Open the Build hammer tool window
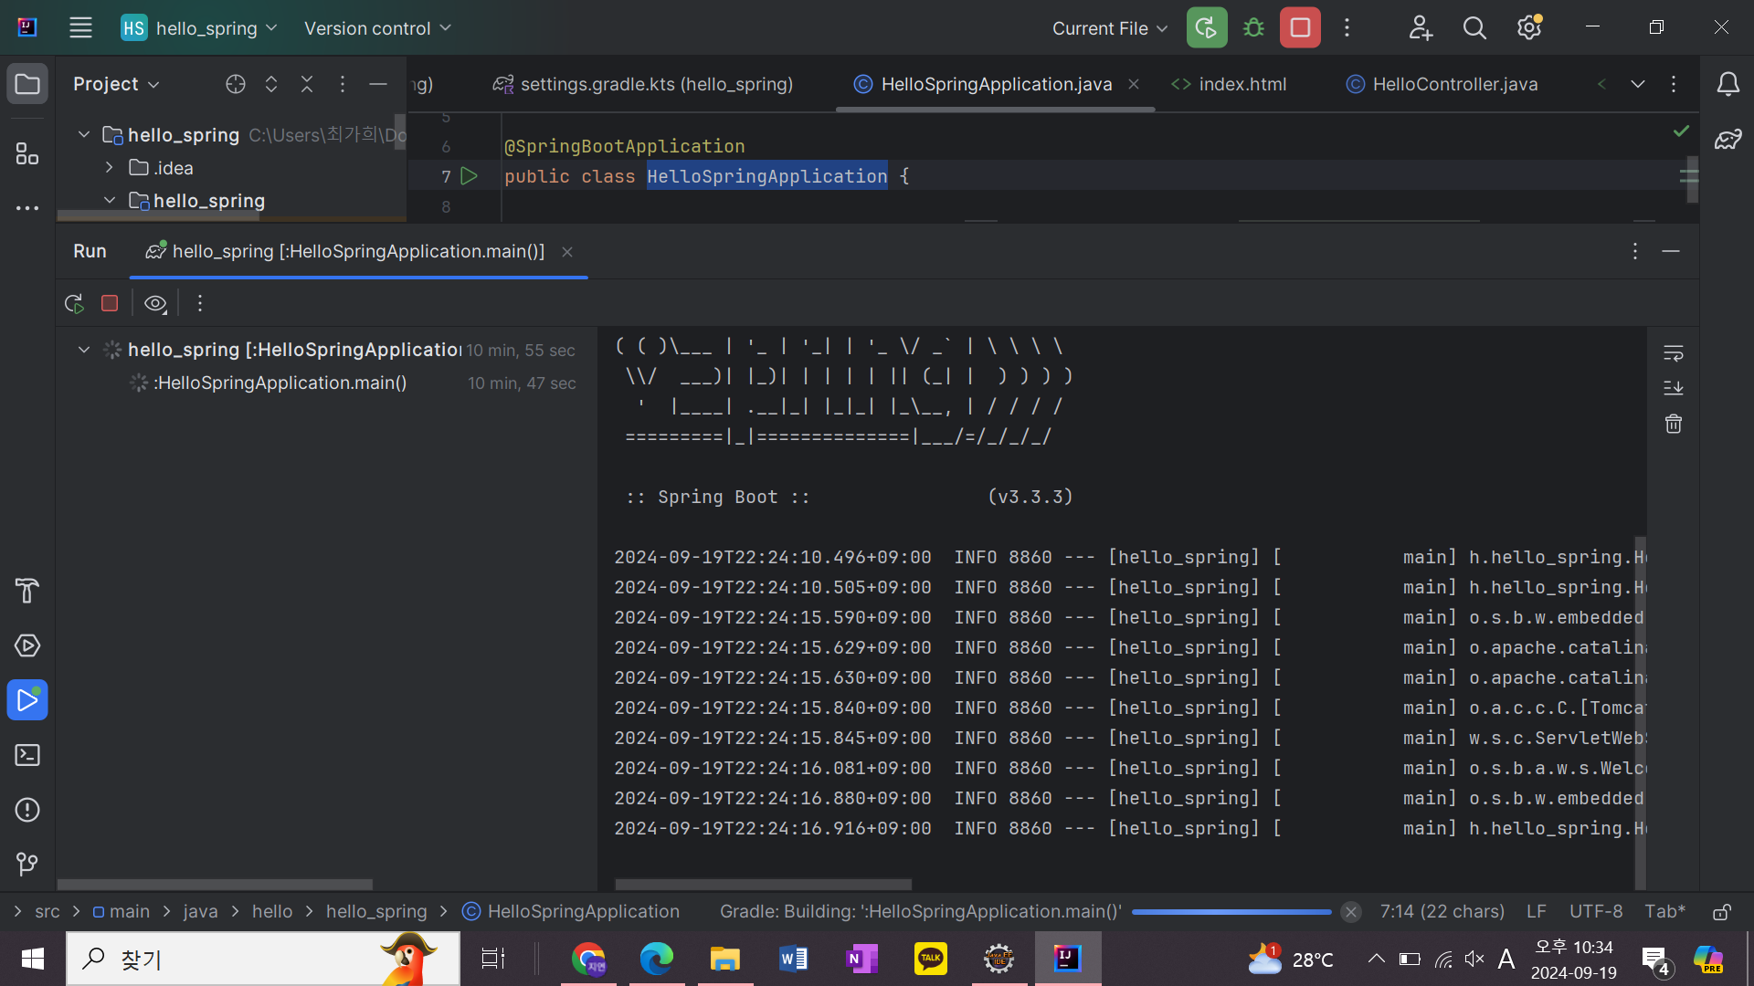Screen dimensions: 1754x986 click(27, 591)
